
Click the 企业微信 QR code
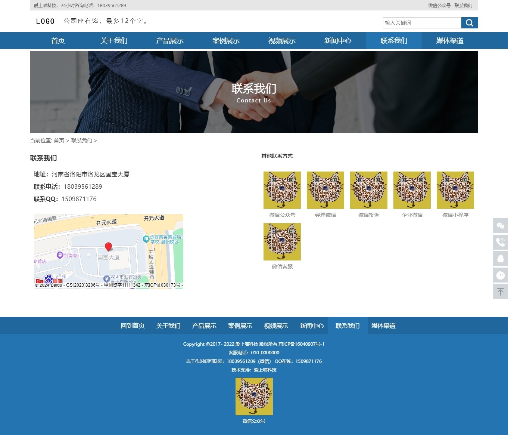412,190
